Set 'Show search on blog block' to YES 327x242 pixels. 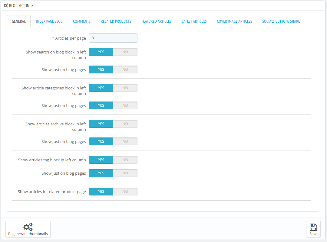click(101, 52)
